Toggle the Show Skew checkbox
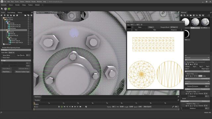Screen dimensions: 212x119 [2, 58]
